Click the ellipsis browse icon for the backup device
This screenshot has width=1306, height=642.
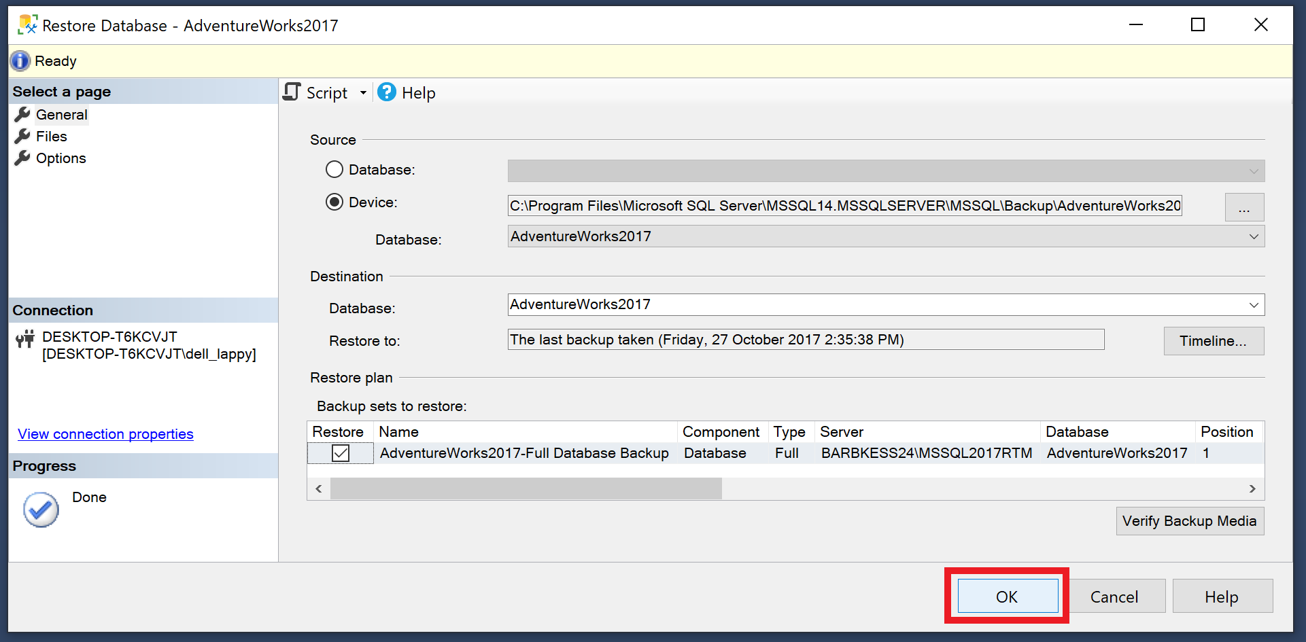tap(1244, 207)
